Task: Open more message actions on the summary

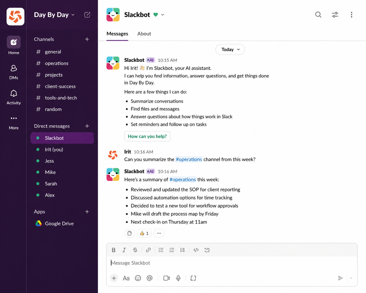Action: 159,233
